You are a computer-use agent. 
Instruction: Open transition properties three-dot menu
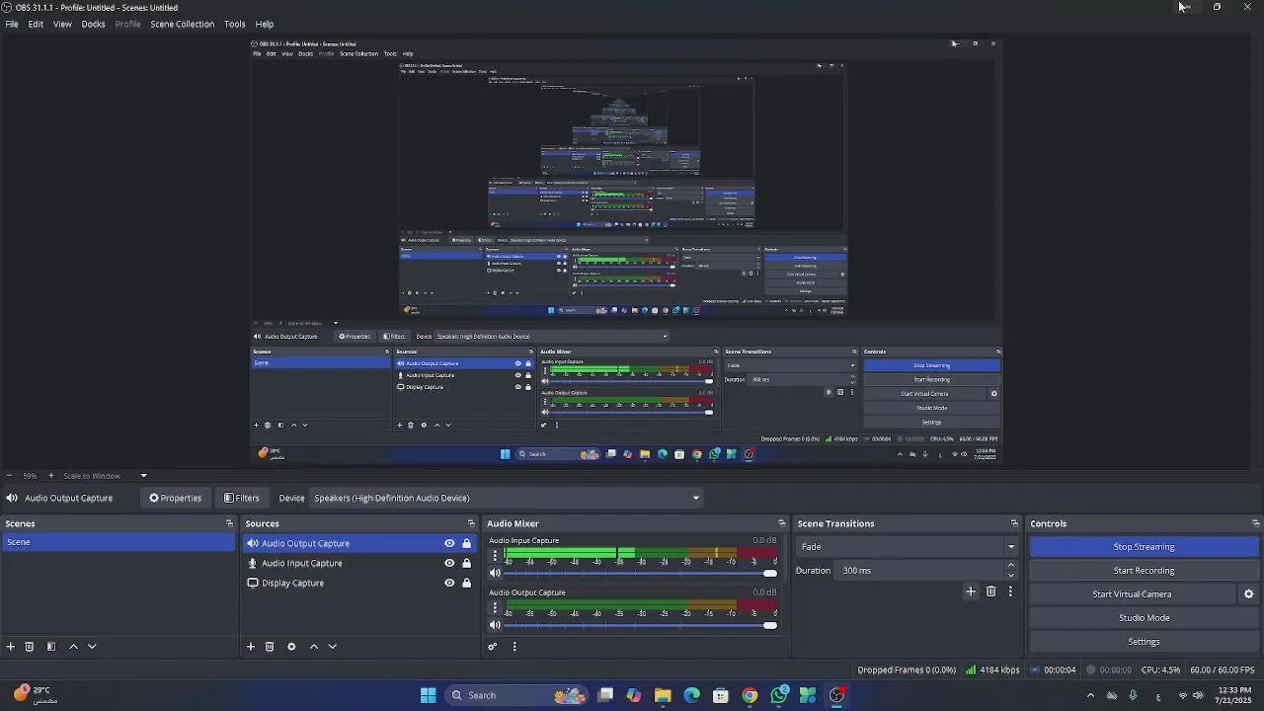coord(1010,592)
